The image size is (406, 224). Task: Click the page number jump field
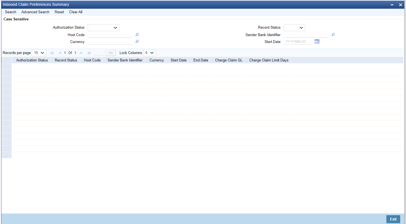point(99,53)
